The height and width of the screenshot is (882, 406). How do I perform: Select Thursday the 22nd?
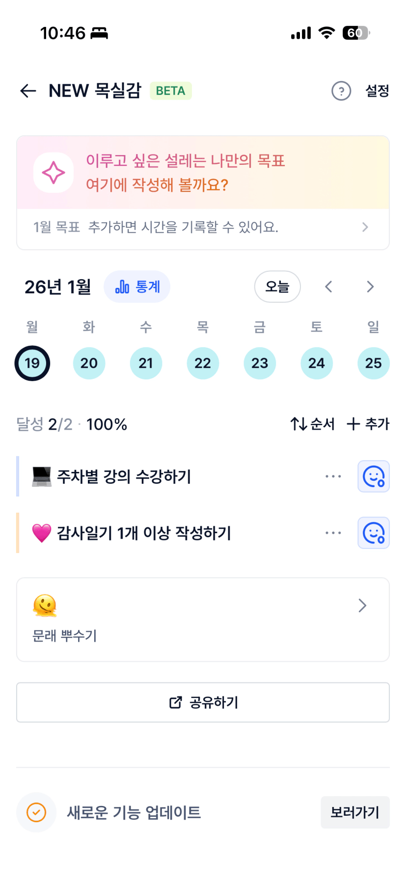203,363
